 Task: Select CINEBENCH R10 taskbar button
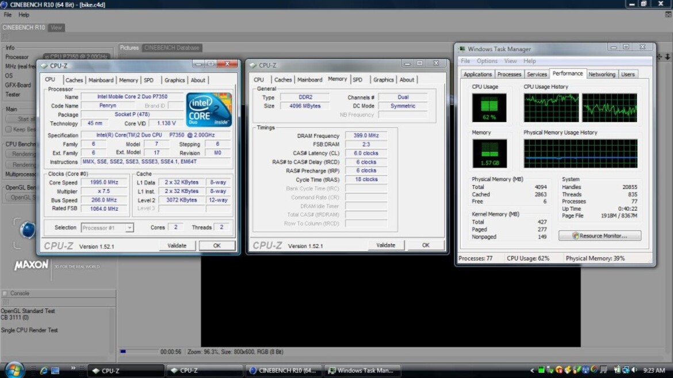tap(283, 371)
